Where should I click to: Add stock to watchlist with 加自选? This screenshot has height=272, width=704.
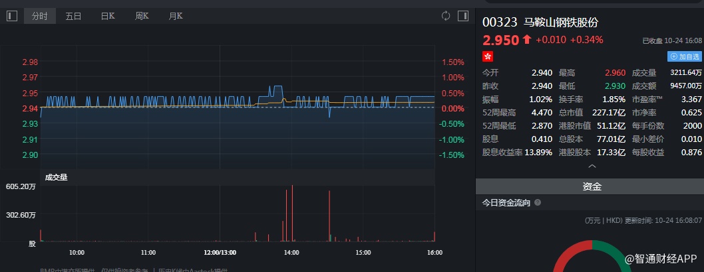pos(684,57)
